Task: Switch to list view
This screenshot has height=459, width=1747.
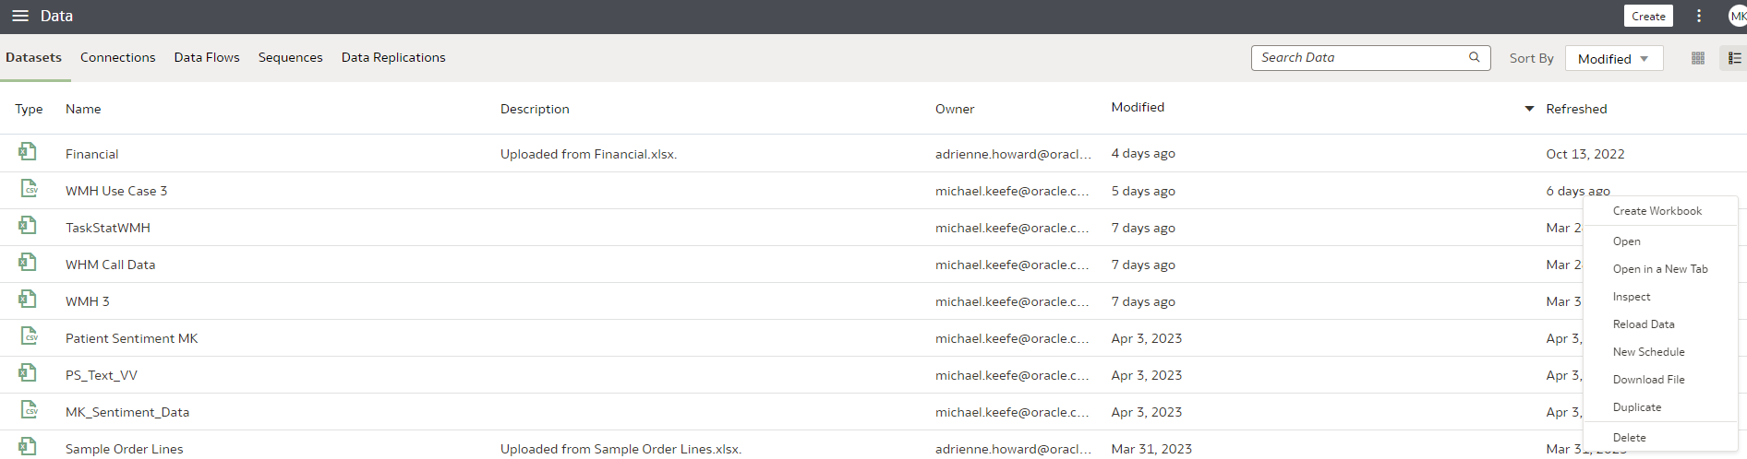Action: click(x=1734, y=58)
